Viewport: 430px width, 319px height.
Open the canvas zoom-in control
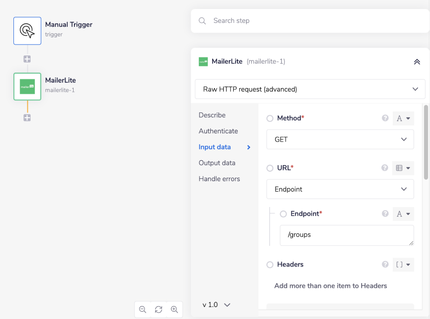pos(174,309)
